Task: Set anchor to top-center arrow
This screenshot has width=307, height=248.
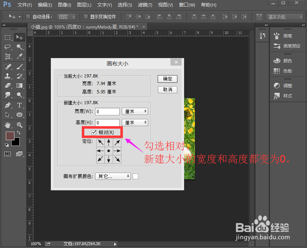Action: coord(109,142)
